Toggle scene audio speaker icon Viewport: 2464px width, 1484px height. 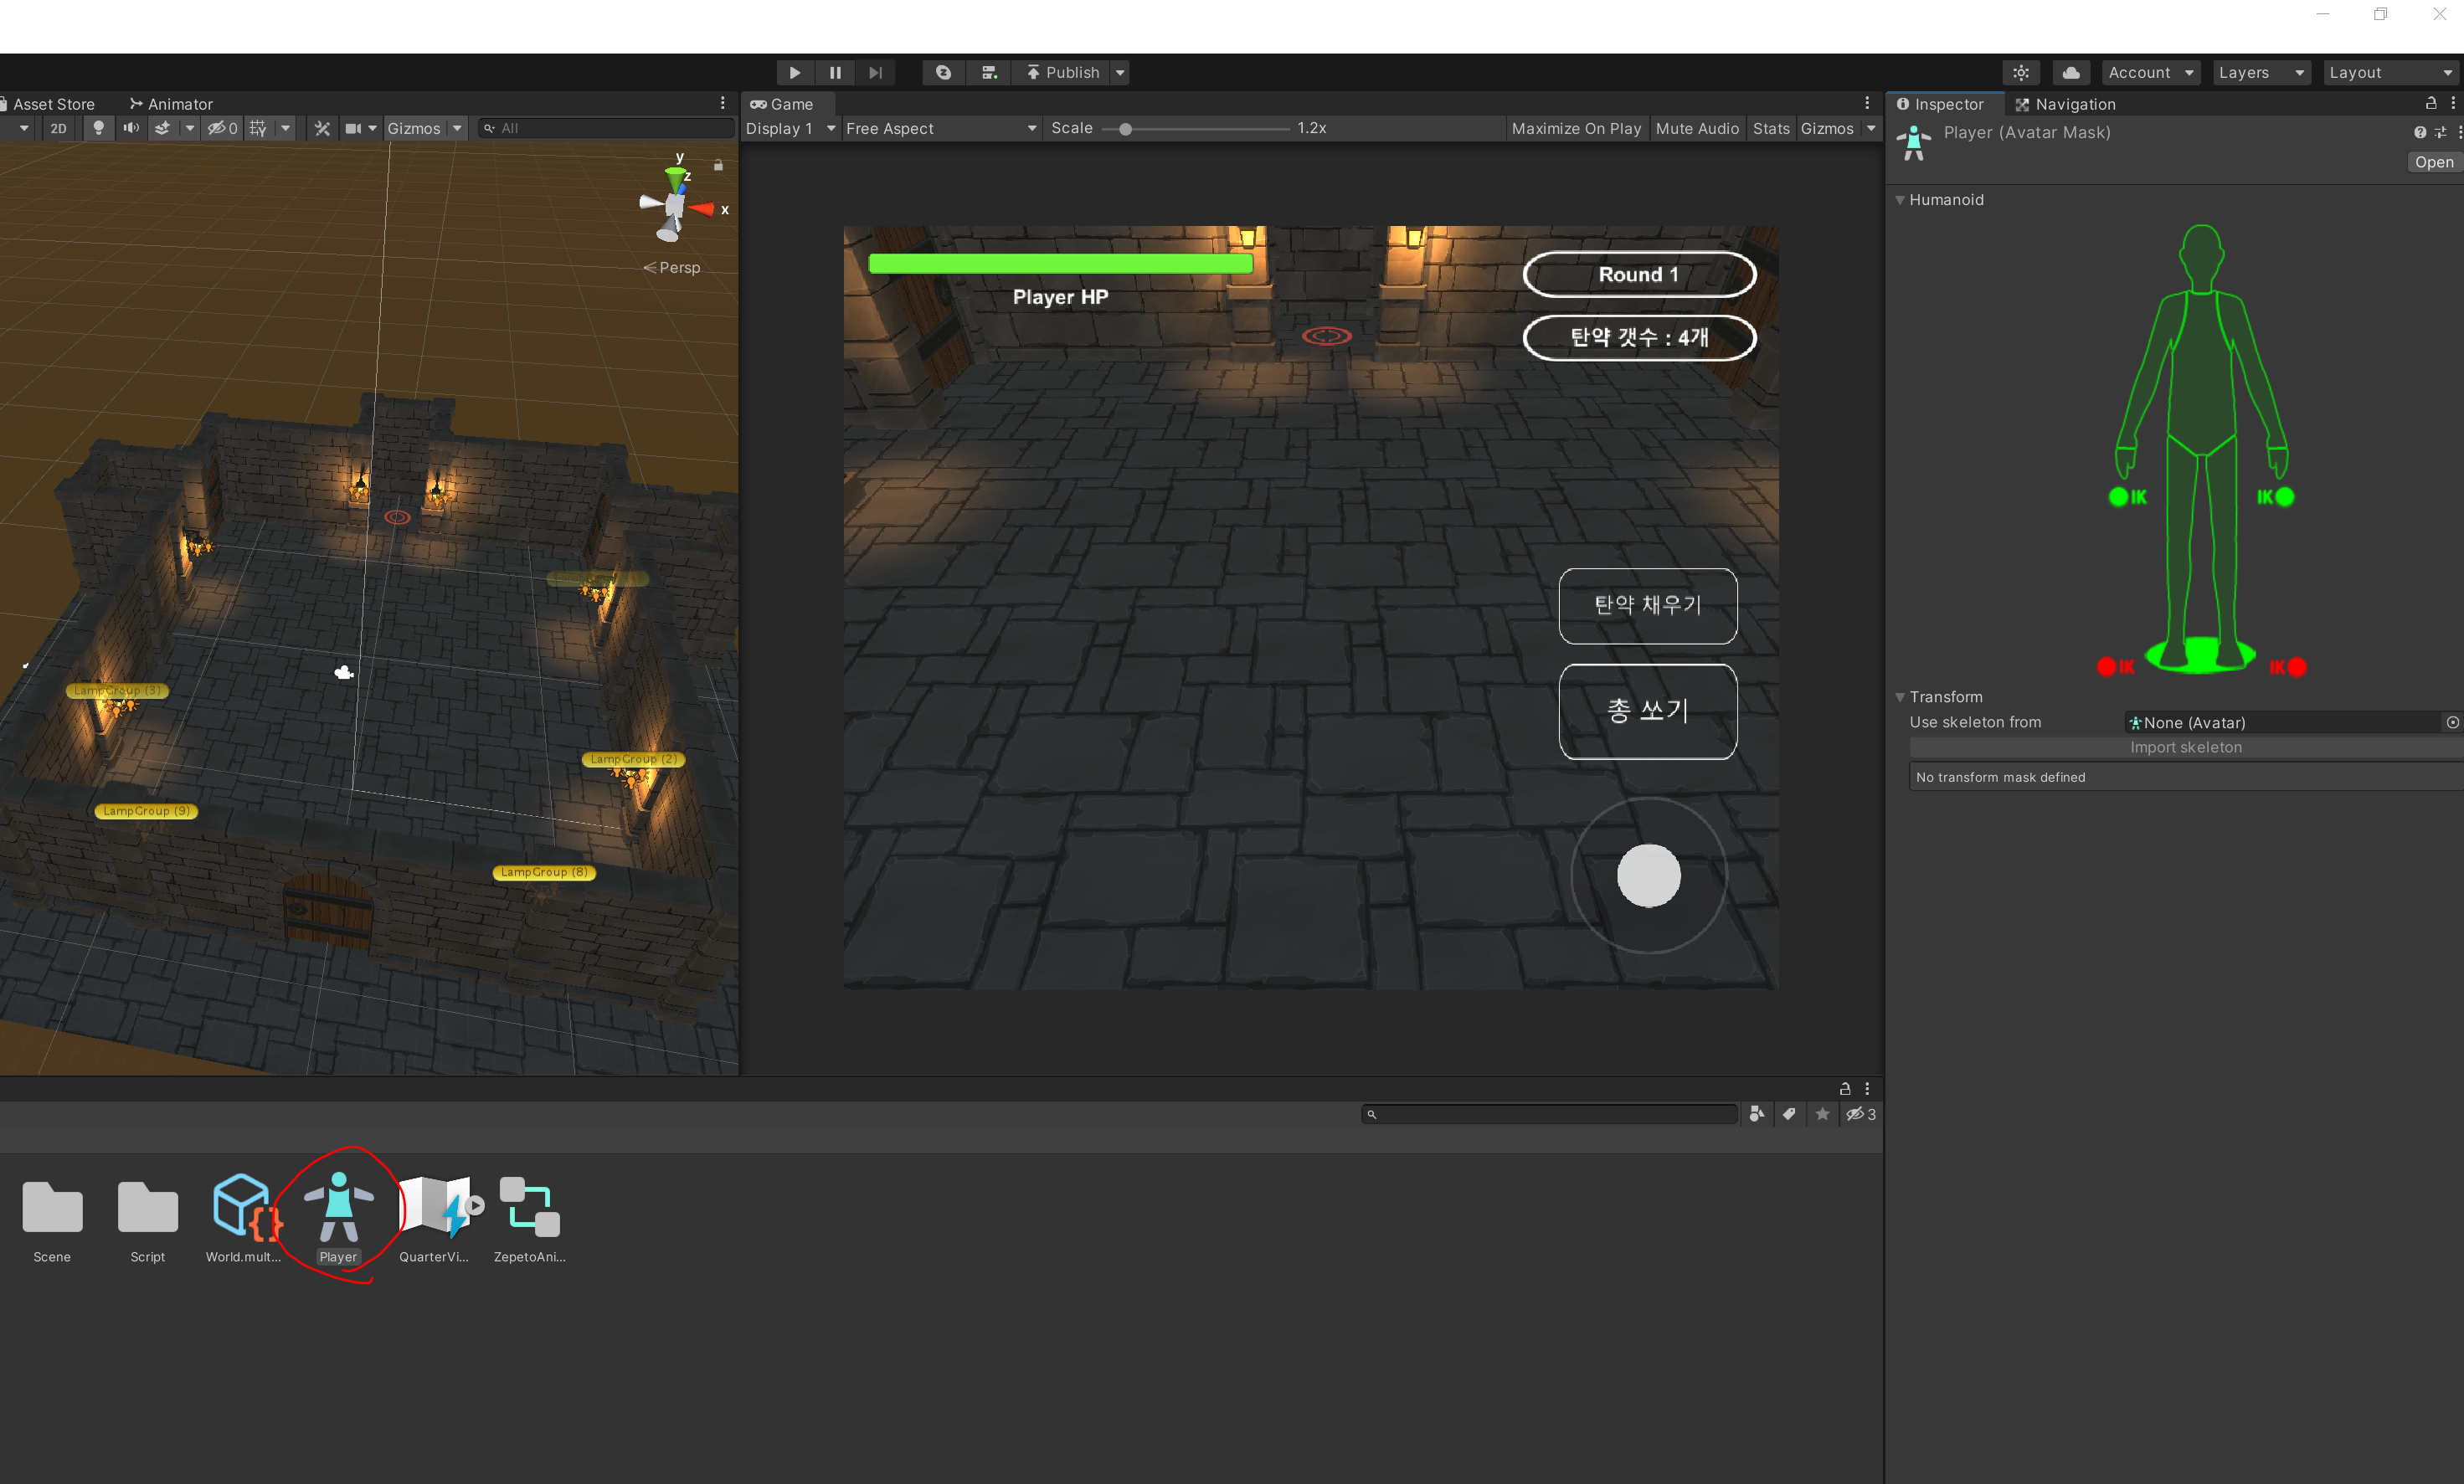coord(131,128)
